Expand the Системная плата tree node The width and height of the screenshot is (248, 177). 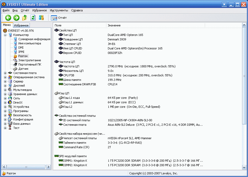[5, 73]
